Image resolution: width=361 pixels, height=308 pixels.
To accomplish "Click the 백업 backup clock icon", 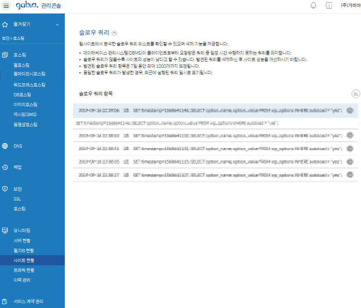I will (5, 167).
